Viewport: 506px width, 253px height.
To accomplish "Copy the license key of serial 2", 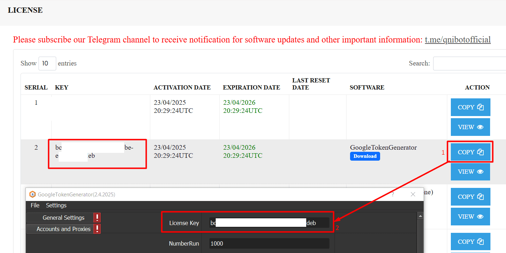I will [471, 152].
